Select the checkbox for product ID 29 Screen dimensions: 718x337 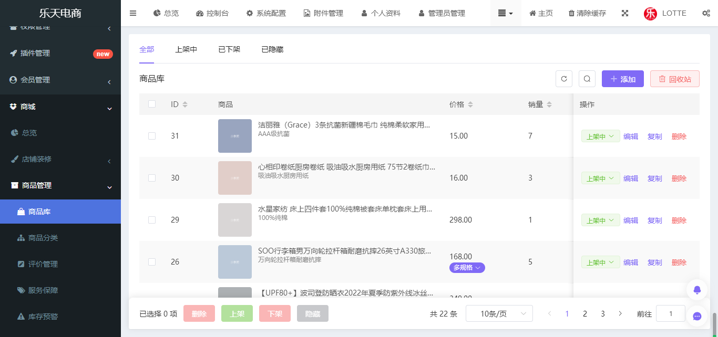click(x=152, y=220)
